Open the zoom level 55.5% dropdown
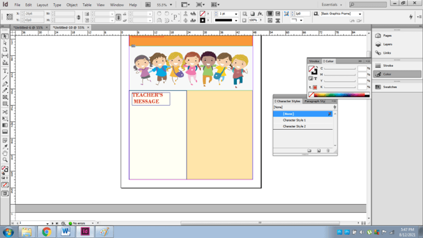This screenshot has height=238, width=423. tap(171, 5)
